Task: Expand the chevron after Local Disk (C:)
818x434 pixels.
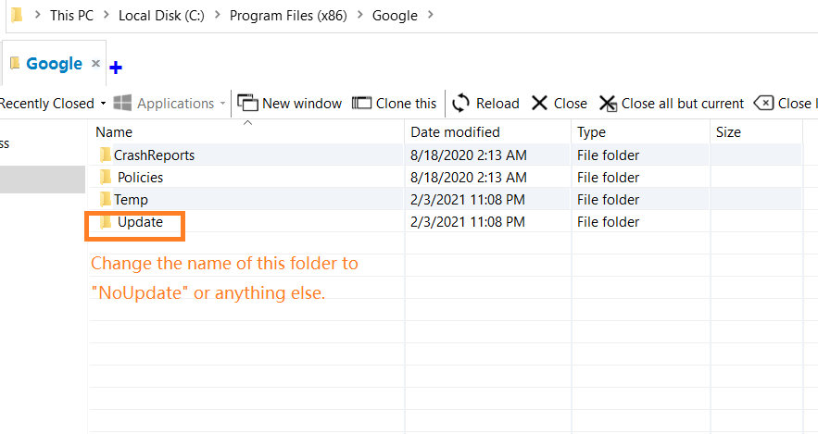Action: tap(217, 15)
